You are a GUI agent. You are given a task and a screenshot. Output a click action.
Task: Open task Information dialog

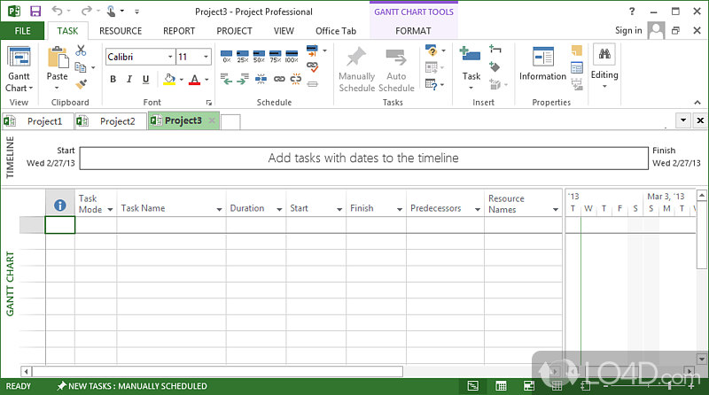[x=542, y=64]
